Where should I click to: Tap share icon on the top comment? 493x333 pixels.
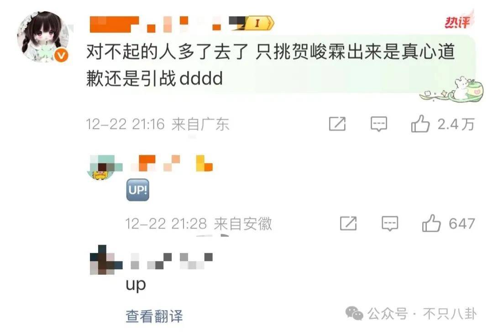(337, 123)
